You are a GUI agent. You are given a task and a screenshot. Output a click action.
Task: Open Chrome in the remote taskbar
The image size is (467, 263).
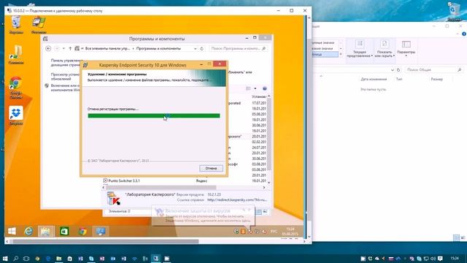82,232
